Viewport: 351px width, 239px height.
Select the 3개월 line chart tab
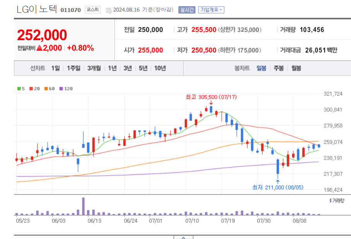pos(94,68)
